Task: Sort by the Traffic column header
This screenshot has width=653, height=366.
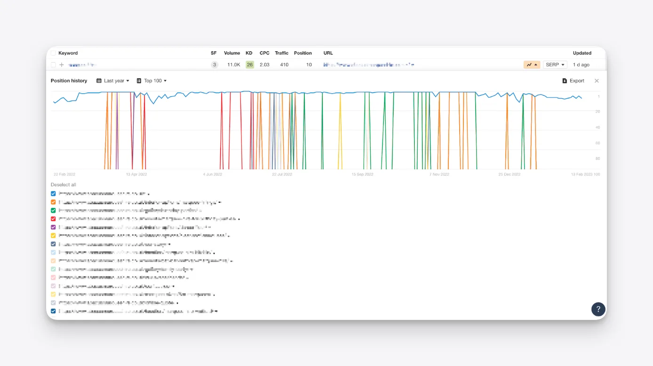Action: [x=282, y=53]
